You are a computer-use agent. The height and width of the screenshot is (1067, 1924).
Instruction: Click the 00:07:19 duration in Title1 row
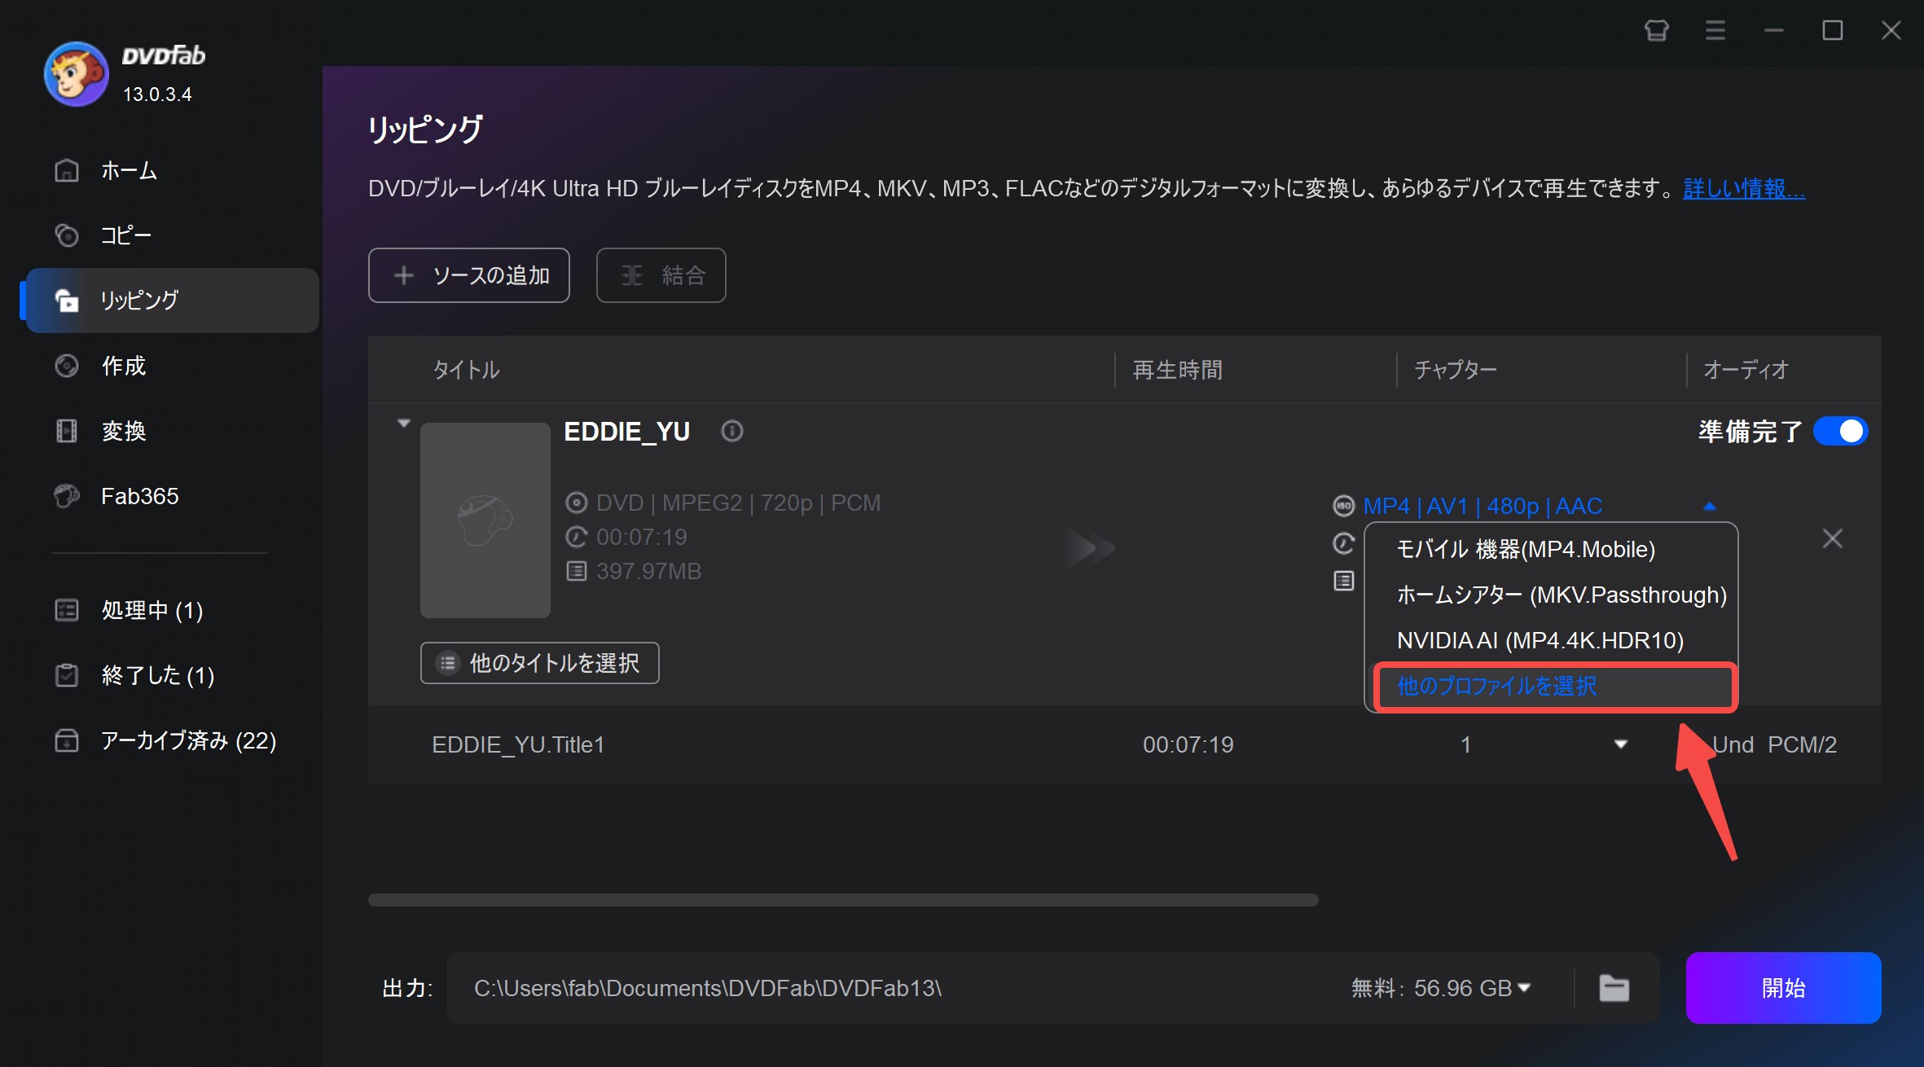1188,744
